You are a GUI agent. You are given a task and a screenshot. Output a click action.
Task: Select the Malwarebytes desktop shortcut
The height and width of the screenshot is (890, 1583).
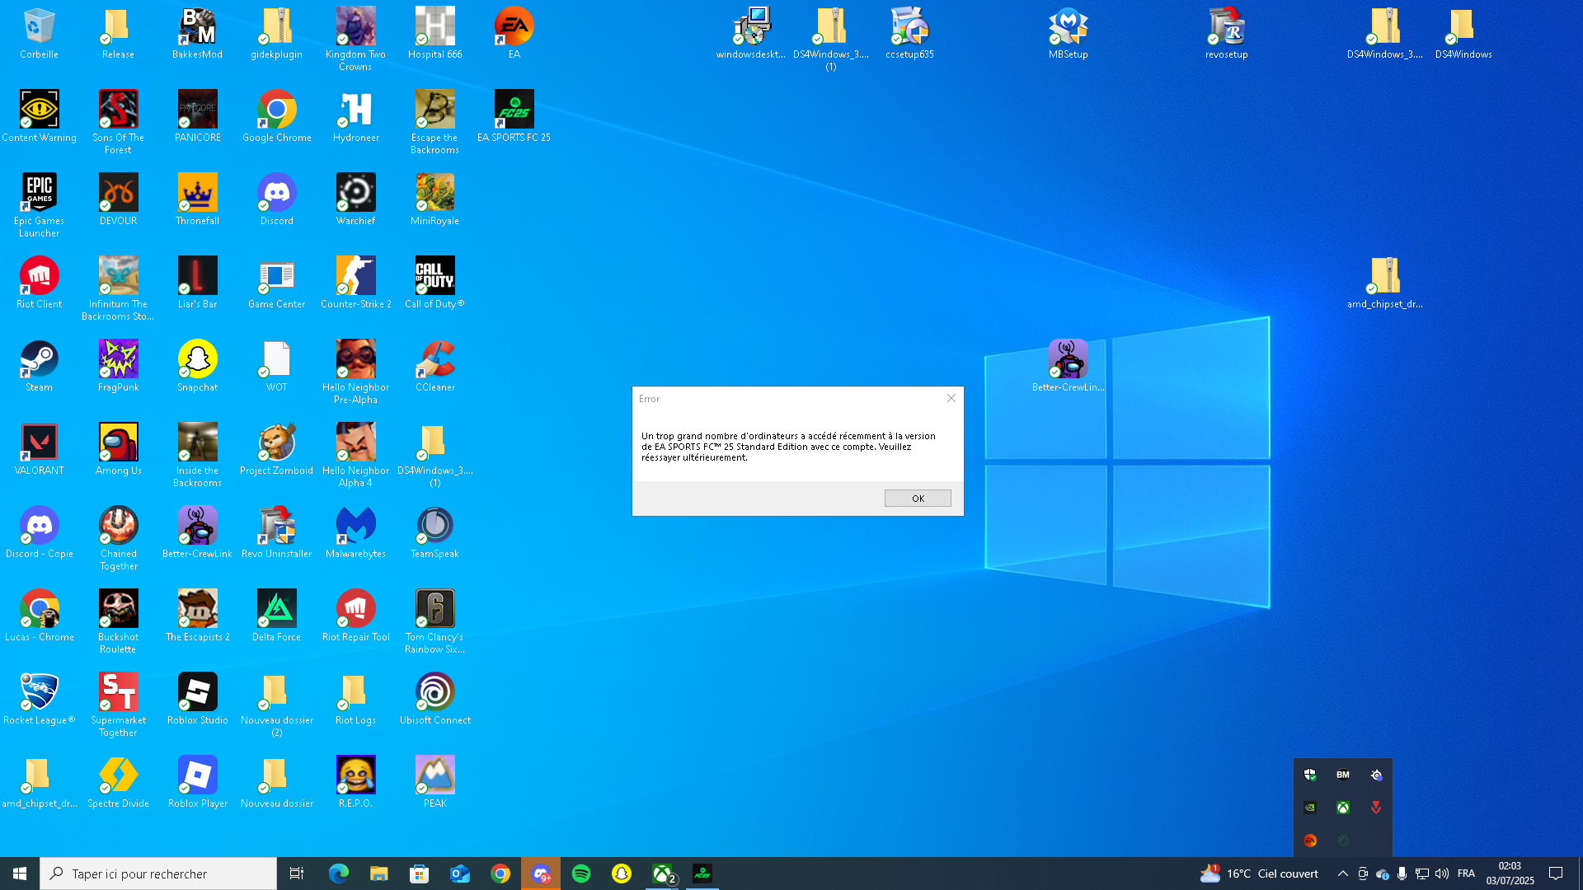click(355, 532)
